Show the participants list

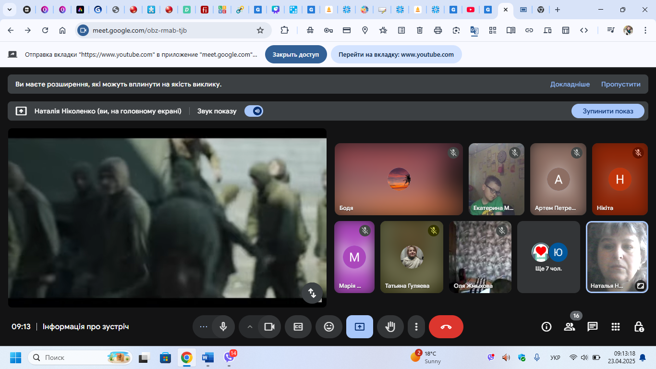[570, 327]
